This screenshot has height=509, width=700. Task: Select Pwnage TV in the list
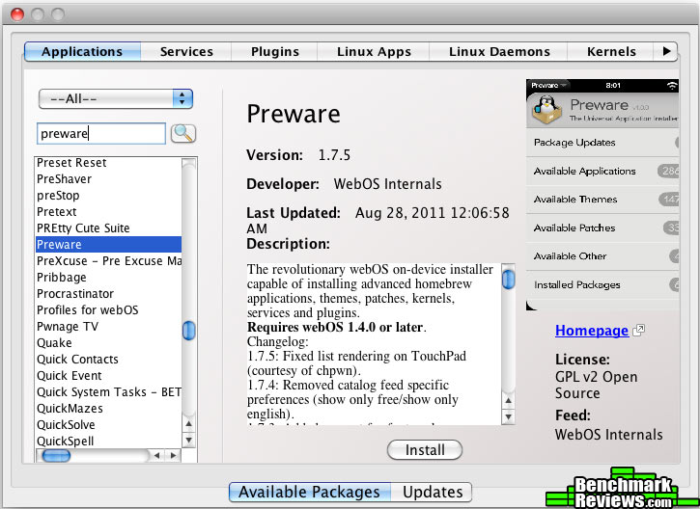click(x=108, y=327)
